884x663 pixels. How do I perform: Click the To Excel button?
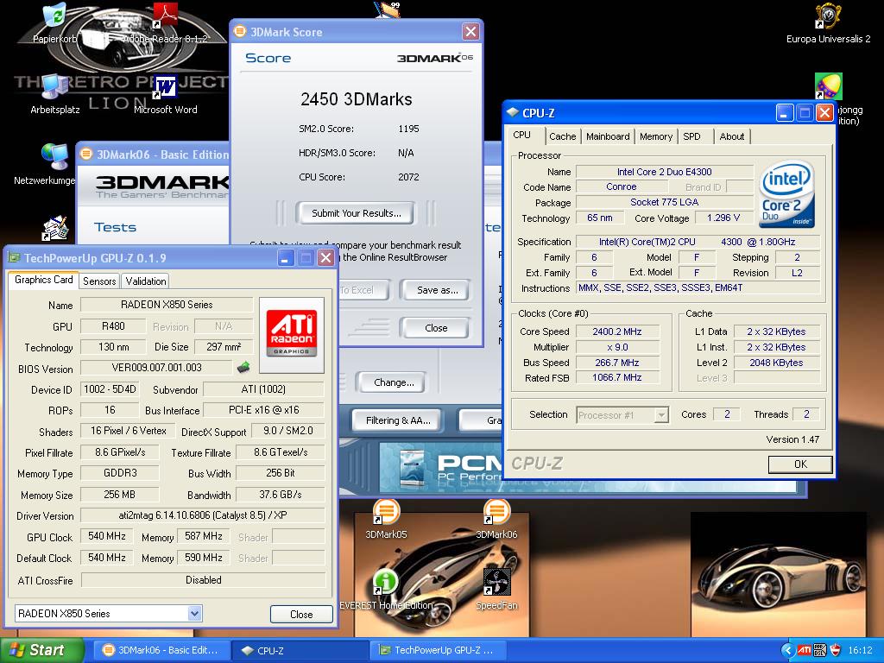tap(363, 290)
